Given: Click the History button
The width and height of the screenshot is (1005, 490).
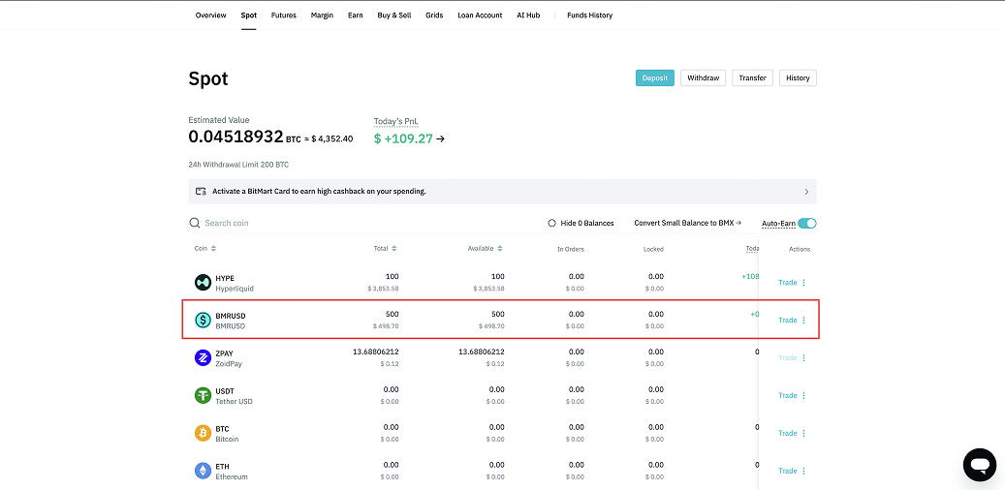Looking at the screenshot, I should pos(798,78).
